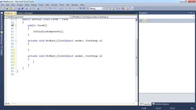Click the Step Over icon
Viewport: 196px width, 110px height.
click(84, 9)
